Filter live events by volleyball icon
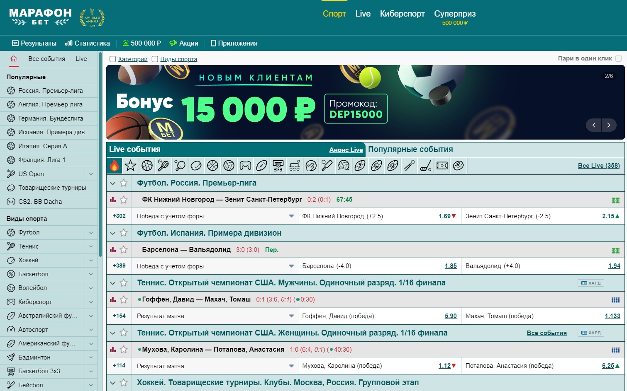 (229, 166)
